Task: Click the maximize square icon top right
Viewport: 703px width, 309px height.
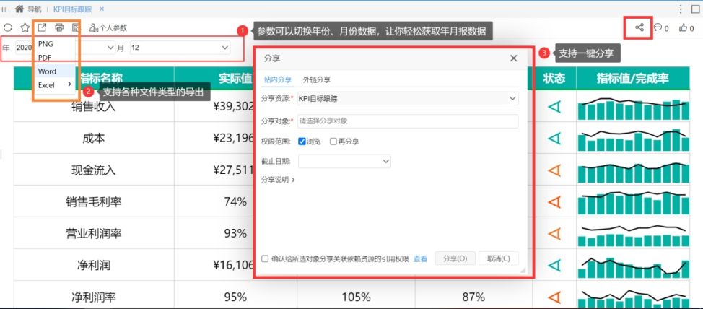Action: (x=695, y=9)
